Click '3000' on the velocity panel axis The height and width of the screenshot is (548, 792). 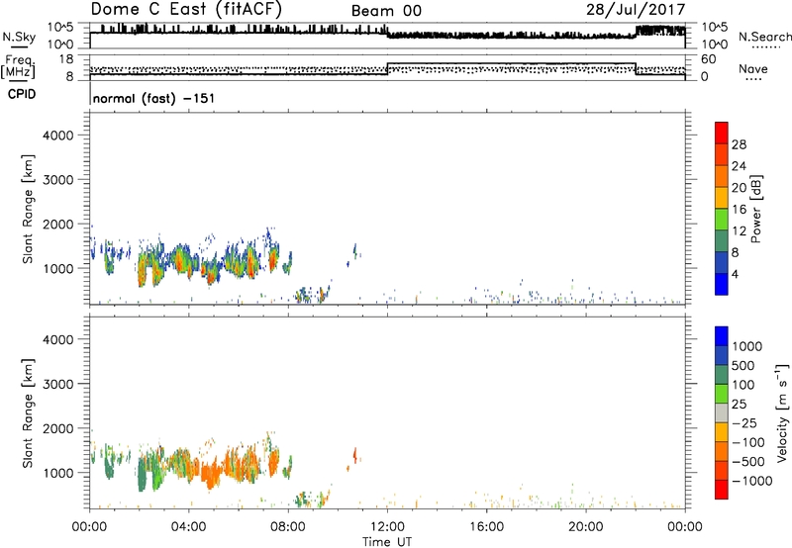pos(58,384)
